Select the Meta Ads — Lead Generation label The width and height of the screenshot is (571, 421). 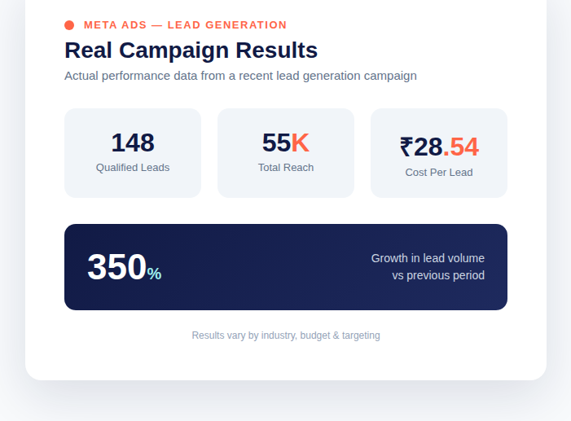click(x=185, y=25)
